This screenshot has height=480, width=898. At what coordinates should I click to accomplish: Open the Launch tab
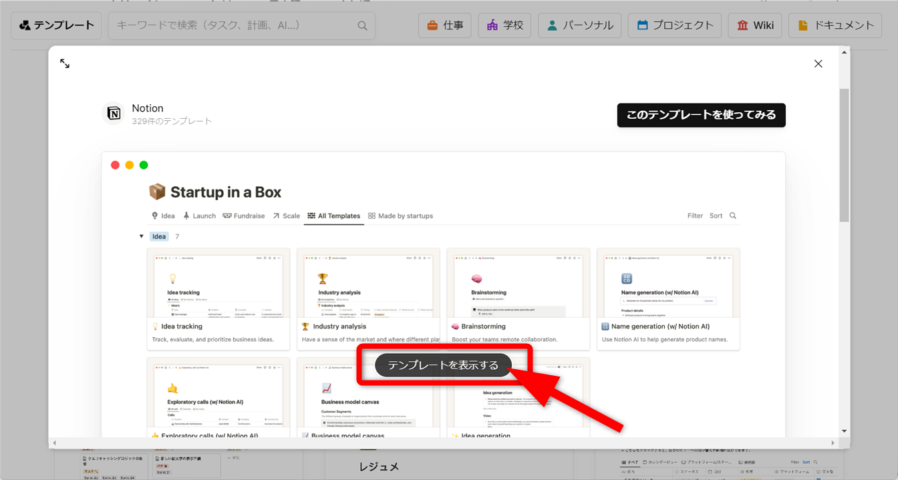click(x=199, y=216)
